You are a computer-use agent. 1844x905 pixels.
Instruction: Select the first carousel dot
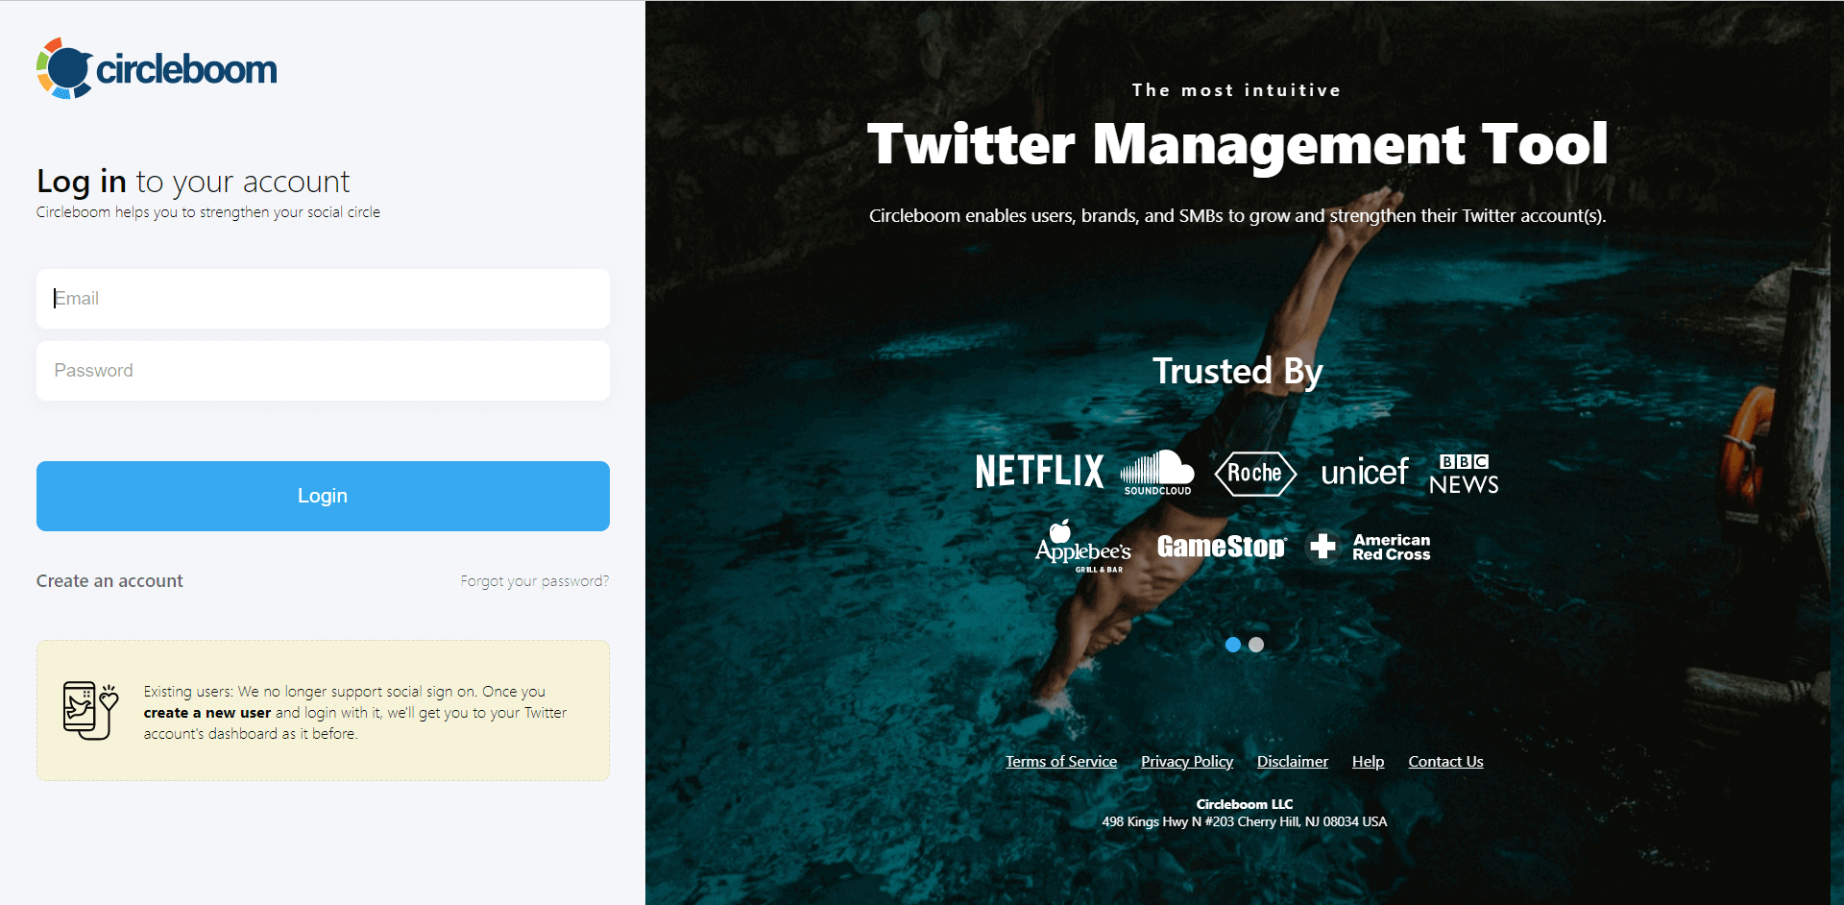pos(1233,645)
